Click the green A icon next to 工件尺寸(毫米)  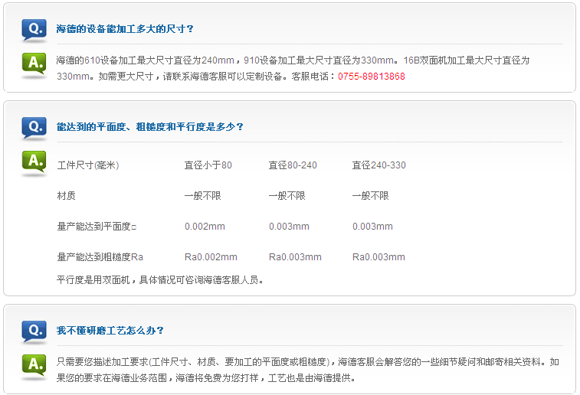[34, 163]
